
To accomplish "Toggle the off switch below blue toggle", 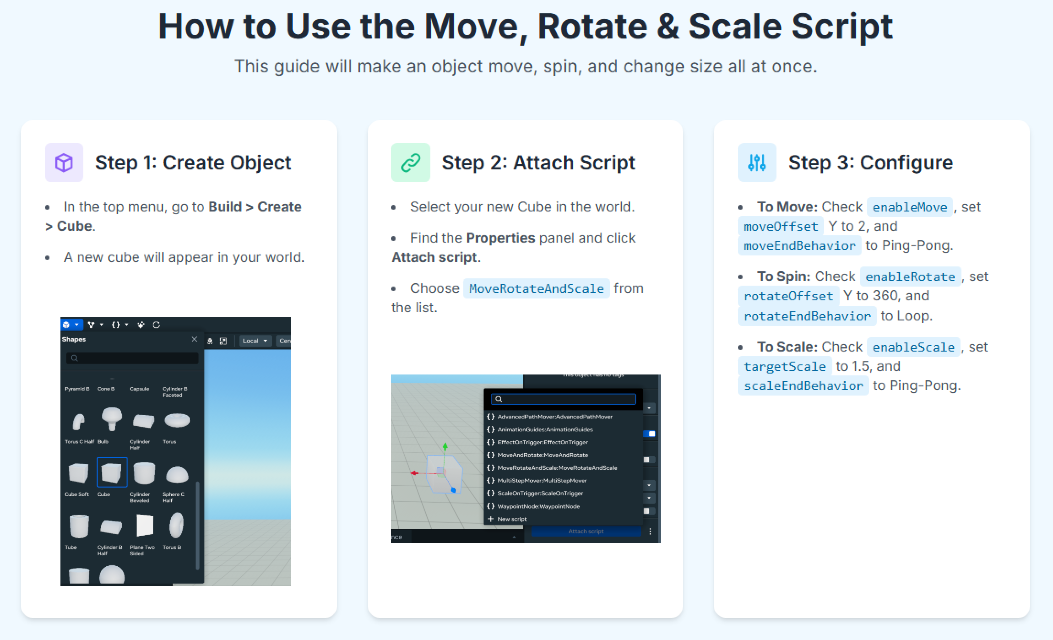I will (x=648, y=460).
